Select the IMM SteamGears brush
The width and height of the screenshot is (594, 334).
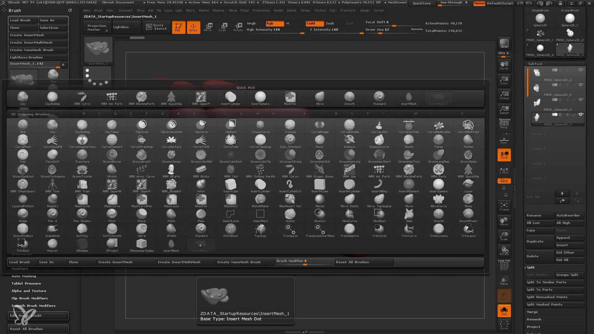click(x=23, y=186)
